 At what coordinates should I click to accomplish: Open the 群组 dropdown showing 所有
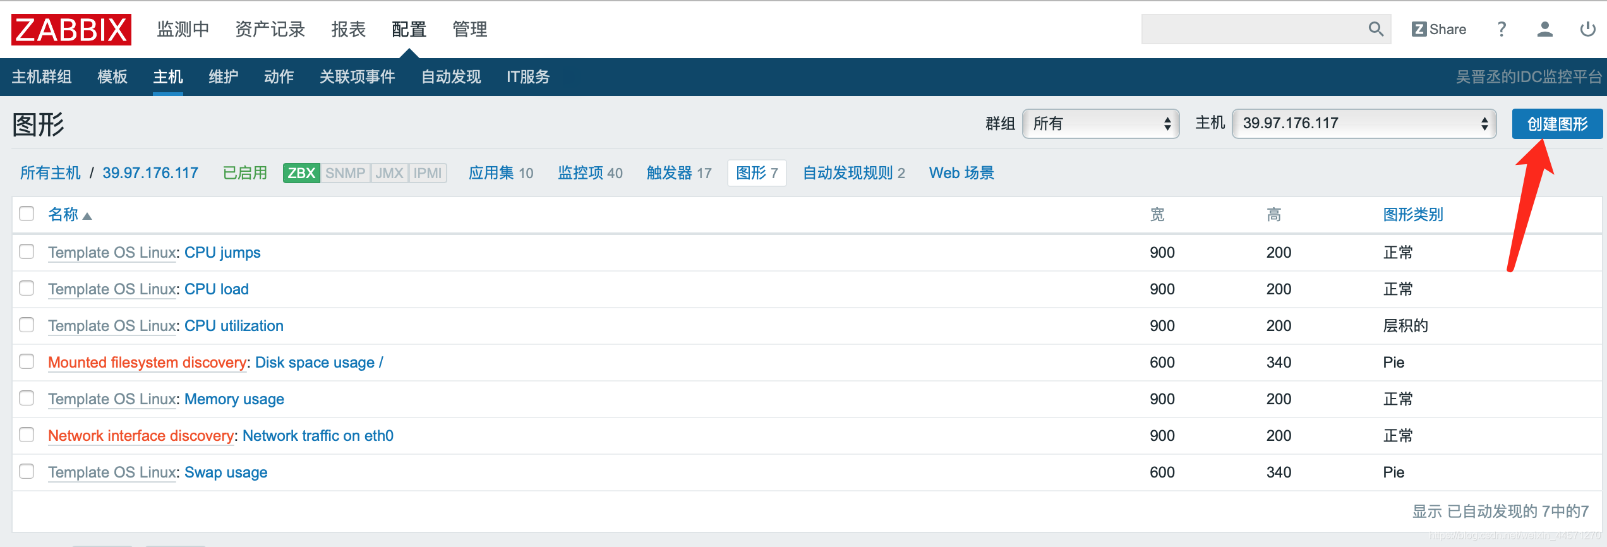[x=1100, y=124]
